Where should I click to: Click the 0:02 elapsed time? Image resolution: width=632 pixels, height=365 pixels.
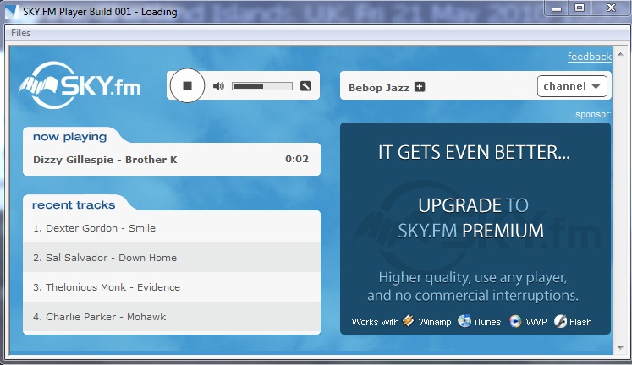click(x=297, y=159)
